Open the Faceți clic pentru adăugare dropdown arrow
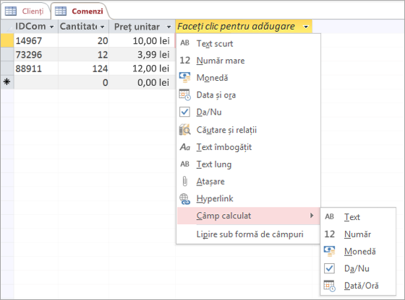The height and width of the screenshot is (300, 405). coord(306,27)
